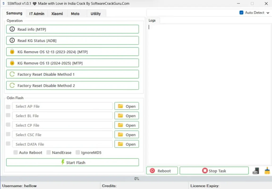This screenshot has width=272, height=189.
Task: Uncheck the Auto Detect checkbox
Action: [241, 13]
